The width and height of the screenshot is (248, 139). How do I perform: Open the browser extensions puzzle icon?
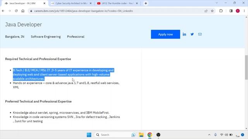221,11
